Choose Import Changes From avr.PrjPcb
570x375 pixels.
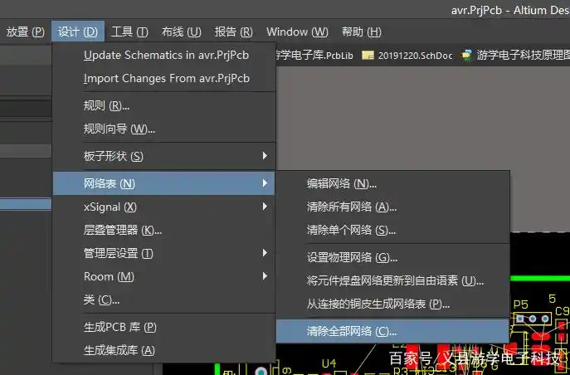[166, 79]
